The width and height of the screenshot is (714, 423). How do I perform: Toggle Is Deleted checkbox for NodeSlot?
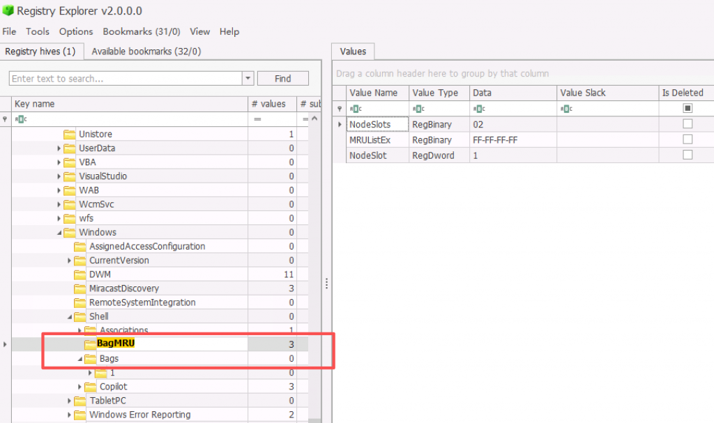[688, 155]
